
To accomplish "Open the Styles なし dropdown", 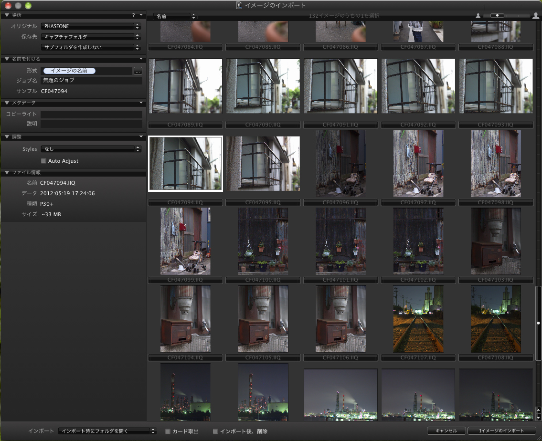I will (91, 149).
